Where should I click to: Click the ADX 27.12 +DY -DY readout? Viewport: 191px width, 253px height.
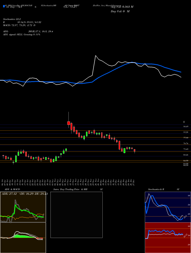(24, 194)
